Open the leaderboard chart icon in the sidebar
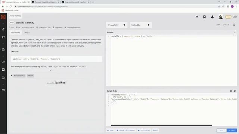 pos(3,62)
